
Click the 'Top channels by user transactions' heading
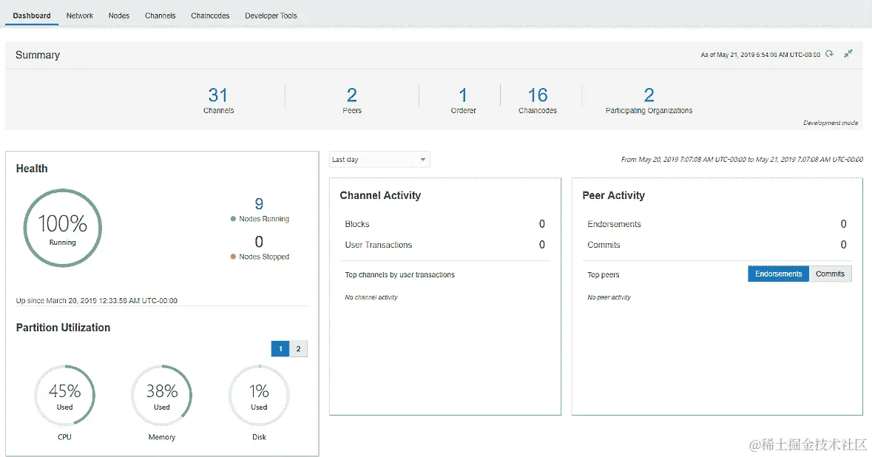click(400, 274)
